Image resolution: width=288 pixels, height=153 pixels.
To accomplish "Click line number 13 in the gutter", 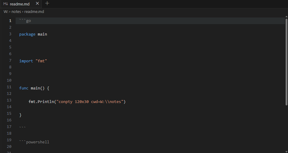I will click(9, 100).
